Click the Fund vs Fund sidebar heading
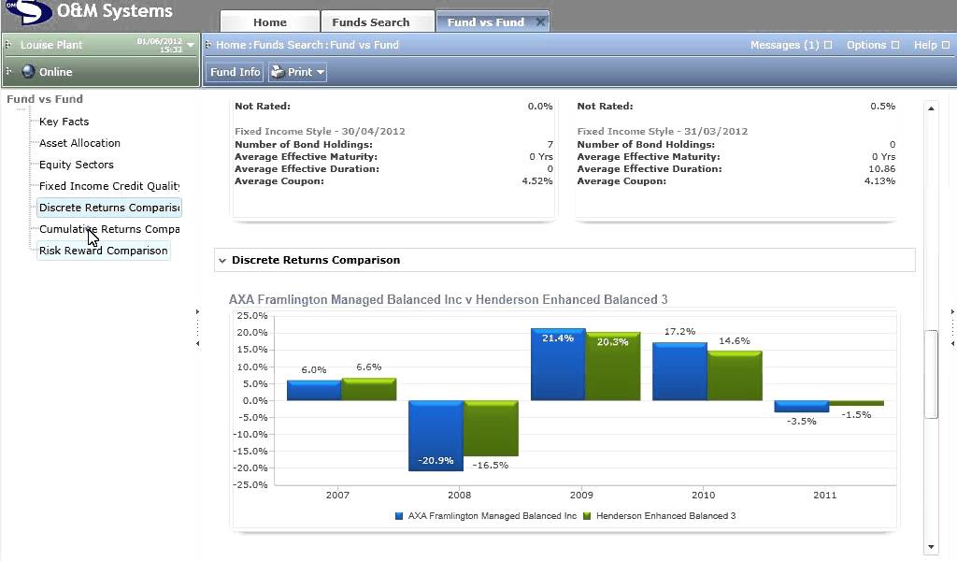 click(x=45, y=99)
